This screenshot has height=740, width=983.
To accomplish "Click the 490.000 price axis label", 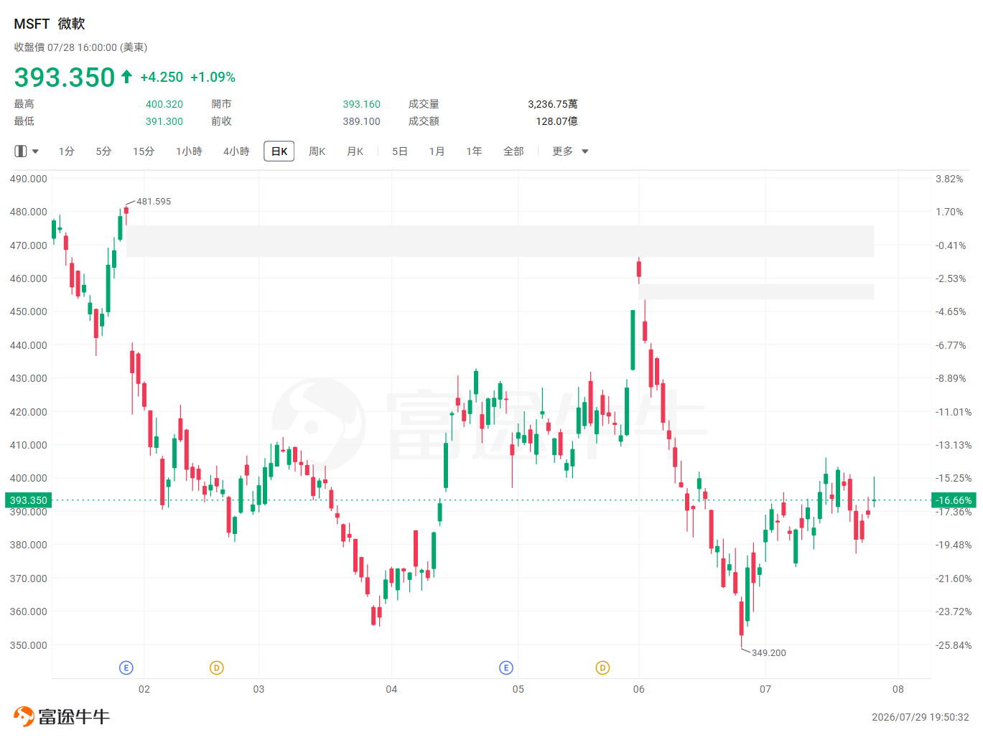I will tap(29, 179).
